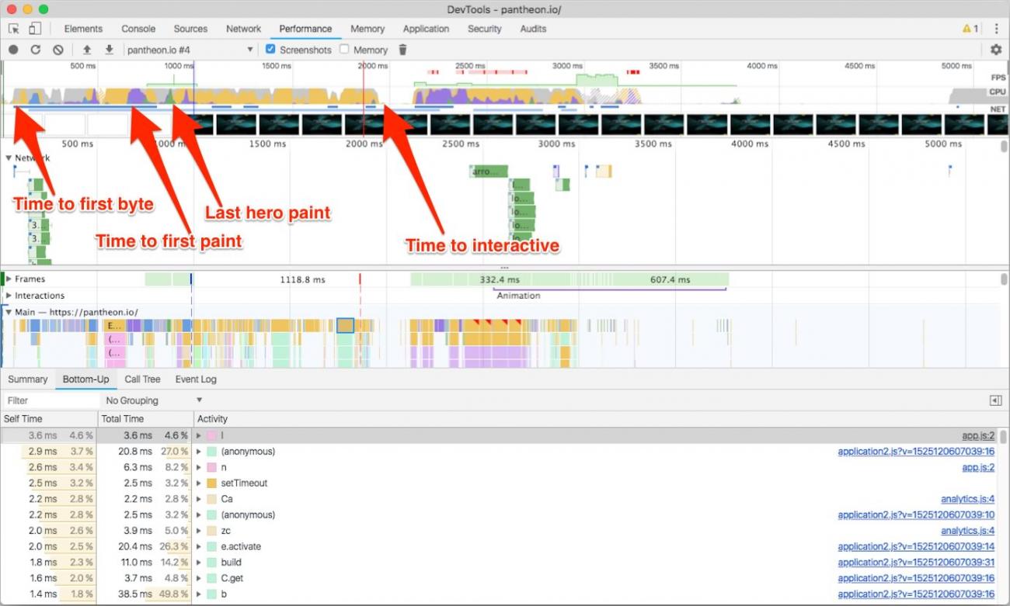Select the Bottom-Up tab
The image size is (1010, 606).
[85, 379]
